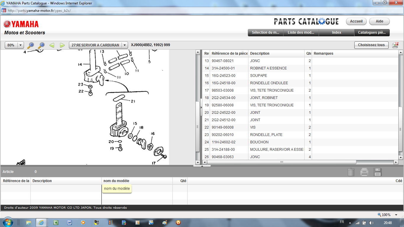Screen dimensions: 404x227
Task: Click the Remarques column header
Action: point(355,53)
